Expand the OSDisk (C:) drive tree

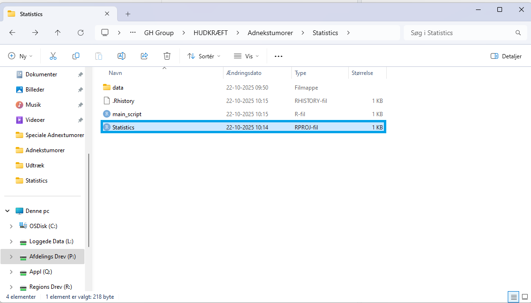[11, 226]
